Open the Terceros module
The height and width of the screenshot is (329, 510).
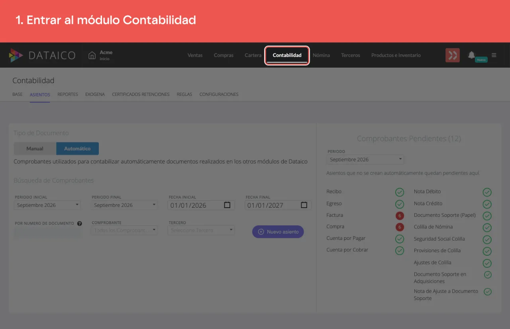point(351,55)
